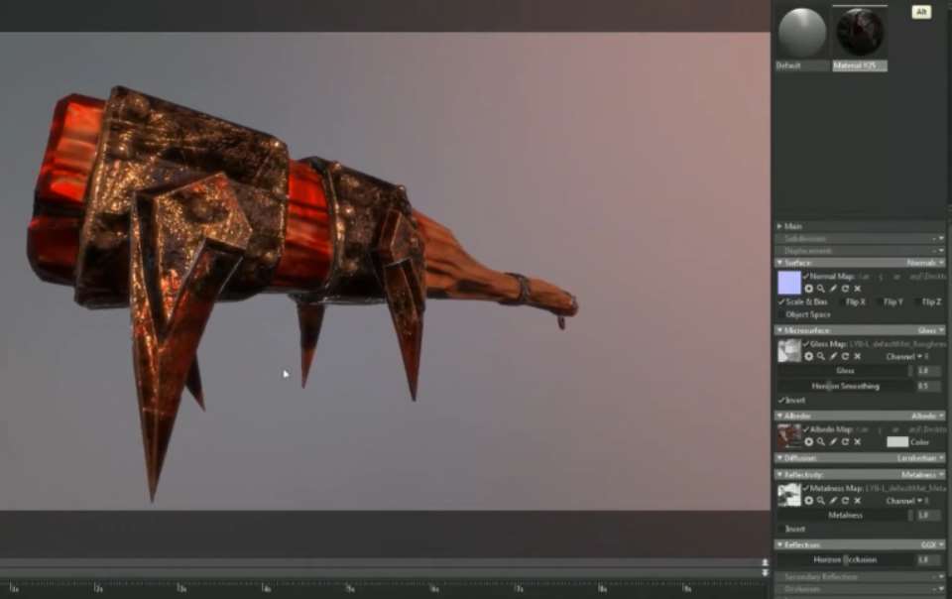Viewport: 952px width, 599px height.
Task: Click Metalness Map magnifier browse icon
Action: point(821,501)
